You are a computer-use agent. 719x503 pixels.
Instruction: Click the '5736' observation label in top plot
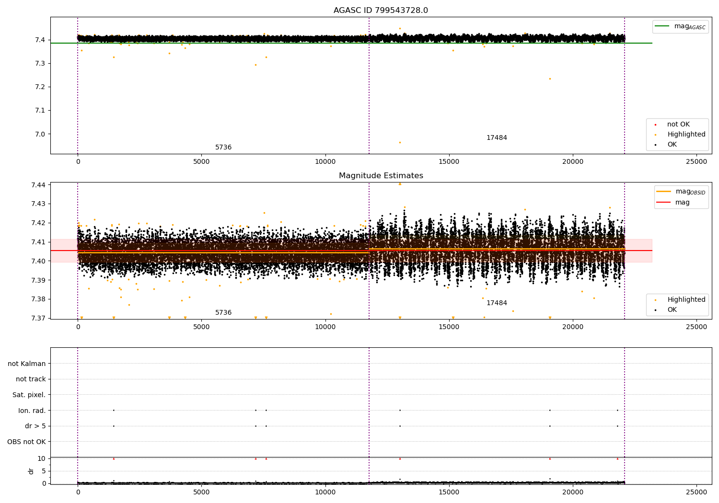tap(223, 148)
